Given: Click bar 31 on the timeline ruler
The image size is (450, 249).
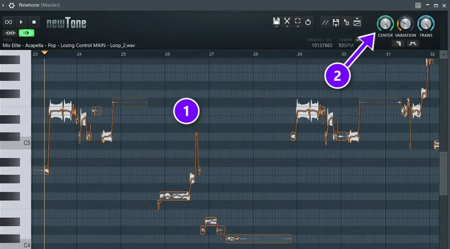Looking at the screenshot, I should (x=388, y=54).
